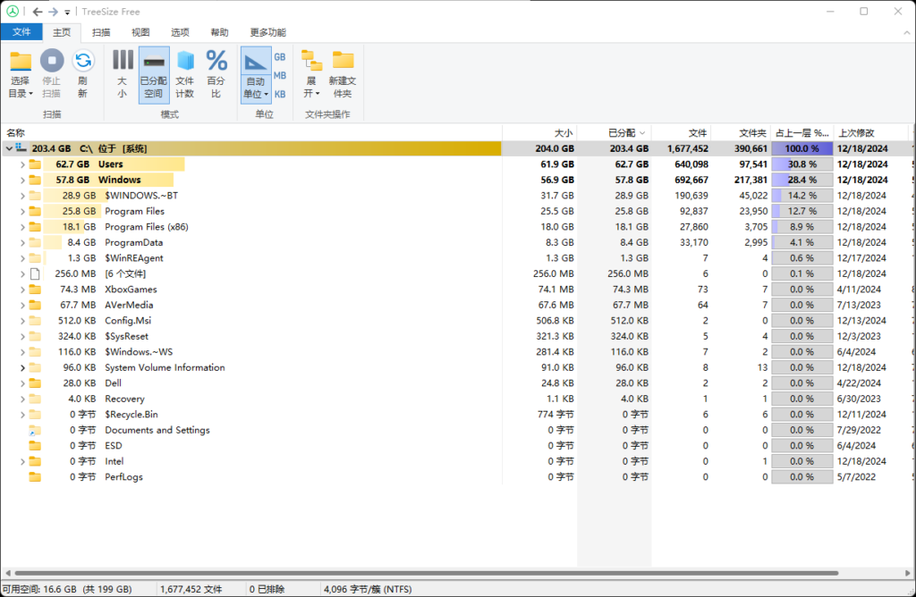Collapse the ribbon with the chevron
The width and height of the screenshot is (916, 597).
906,33
